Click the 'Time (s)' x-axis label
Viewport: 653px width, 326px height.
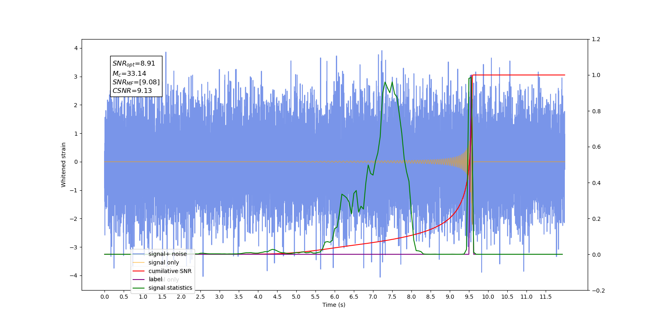tap(334, 305)
